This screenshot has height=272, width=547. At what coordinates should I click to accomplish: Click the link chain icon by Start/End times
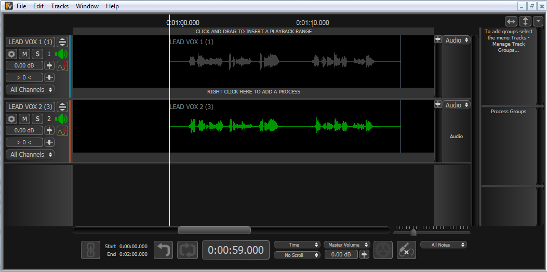[x=90, y=250]
